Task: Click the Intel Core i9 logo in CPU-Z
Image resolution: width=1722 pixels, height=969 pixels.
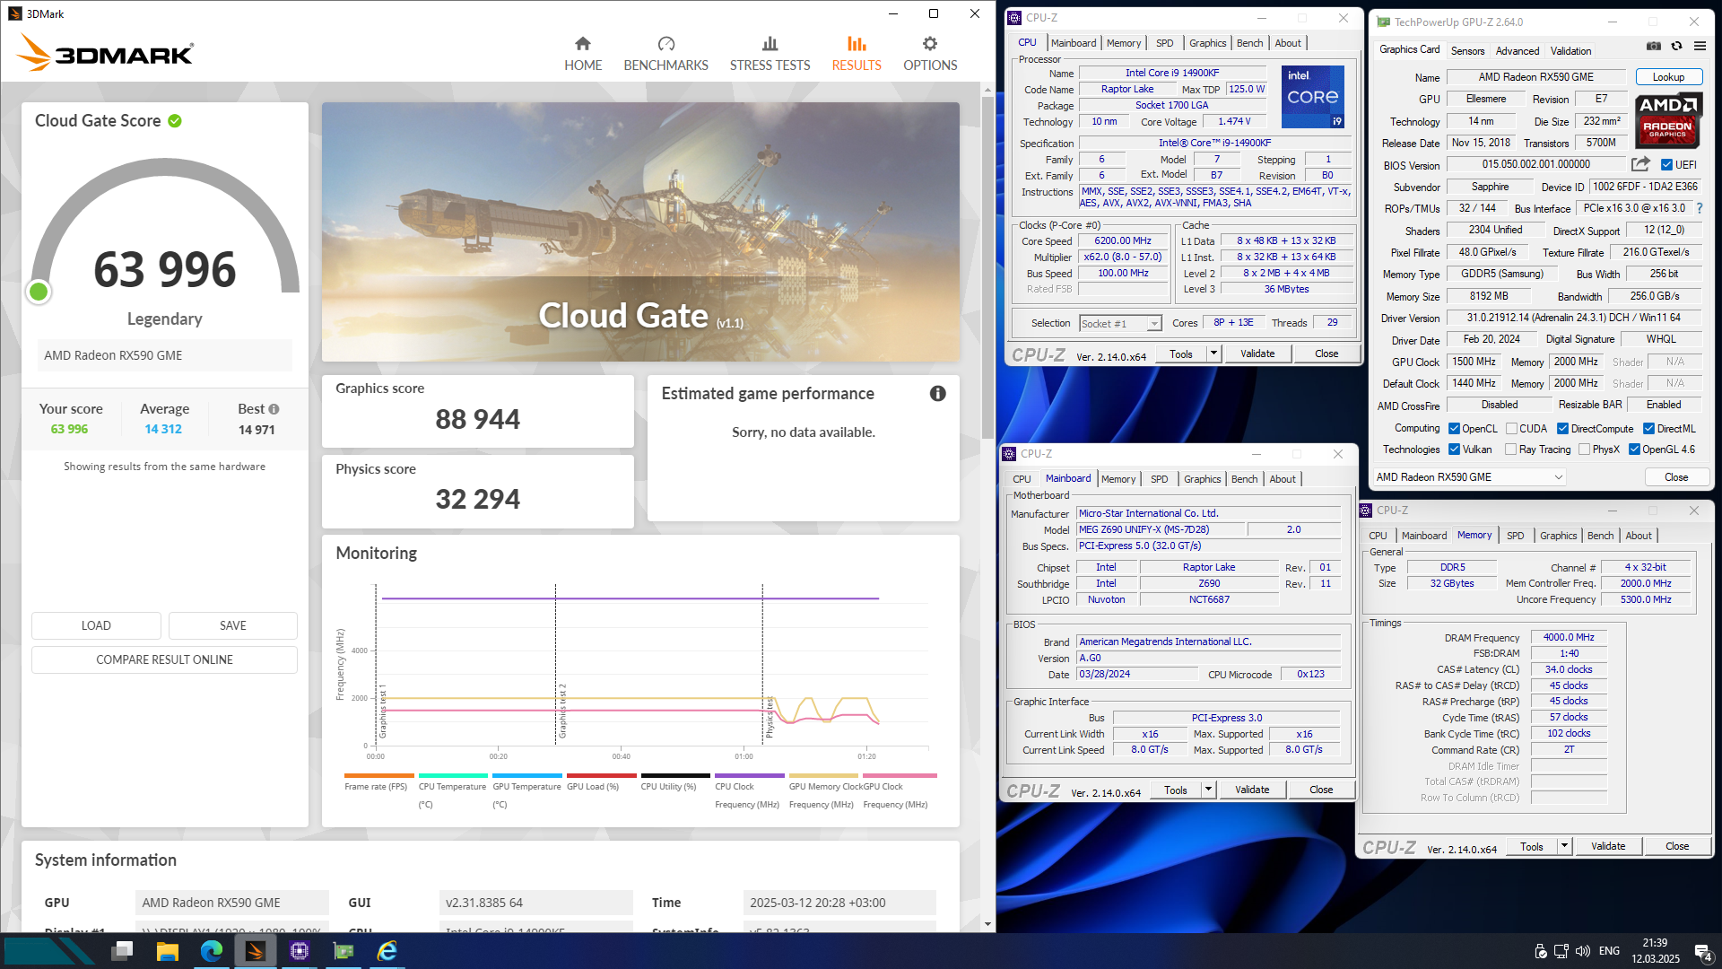Action: click(x=1313, y=96)
